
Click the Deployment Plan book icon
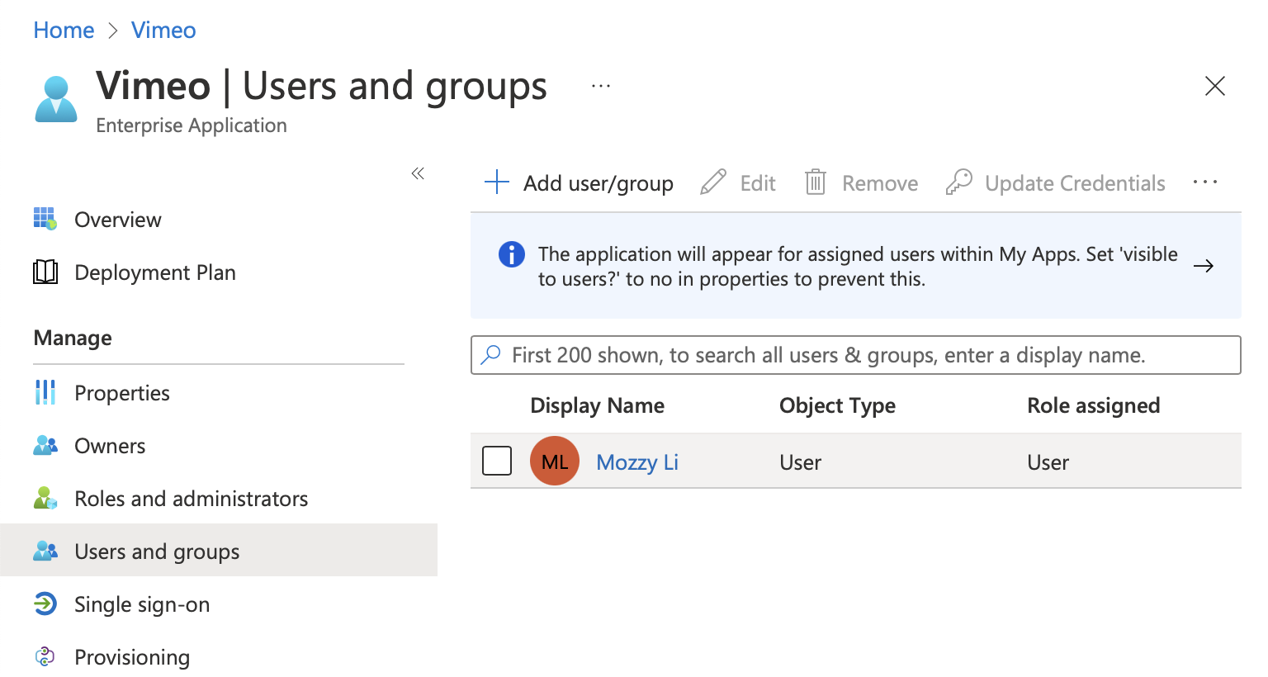pos(45,272)
